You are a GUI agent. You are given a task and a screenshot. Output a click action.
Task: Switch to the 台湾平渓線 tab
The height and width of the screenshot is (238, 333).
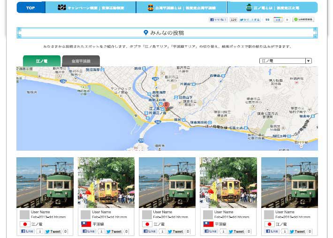(x=81, y=61)
